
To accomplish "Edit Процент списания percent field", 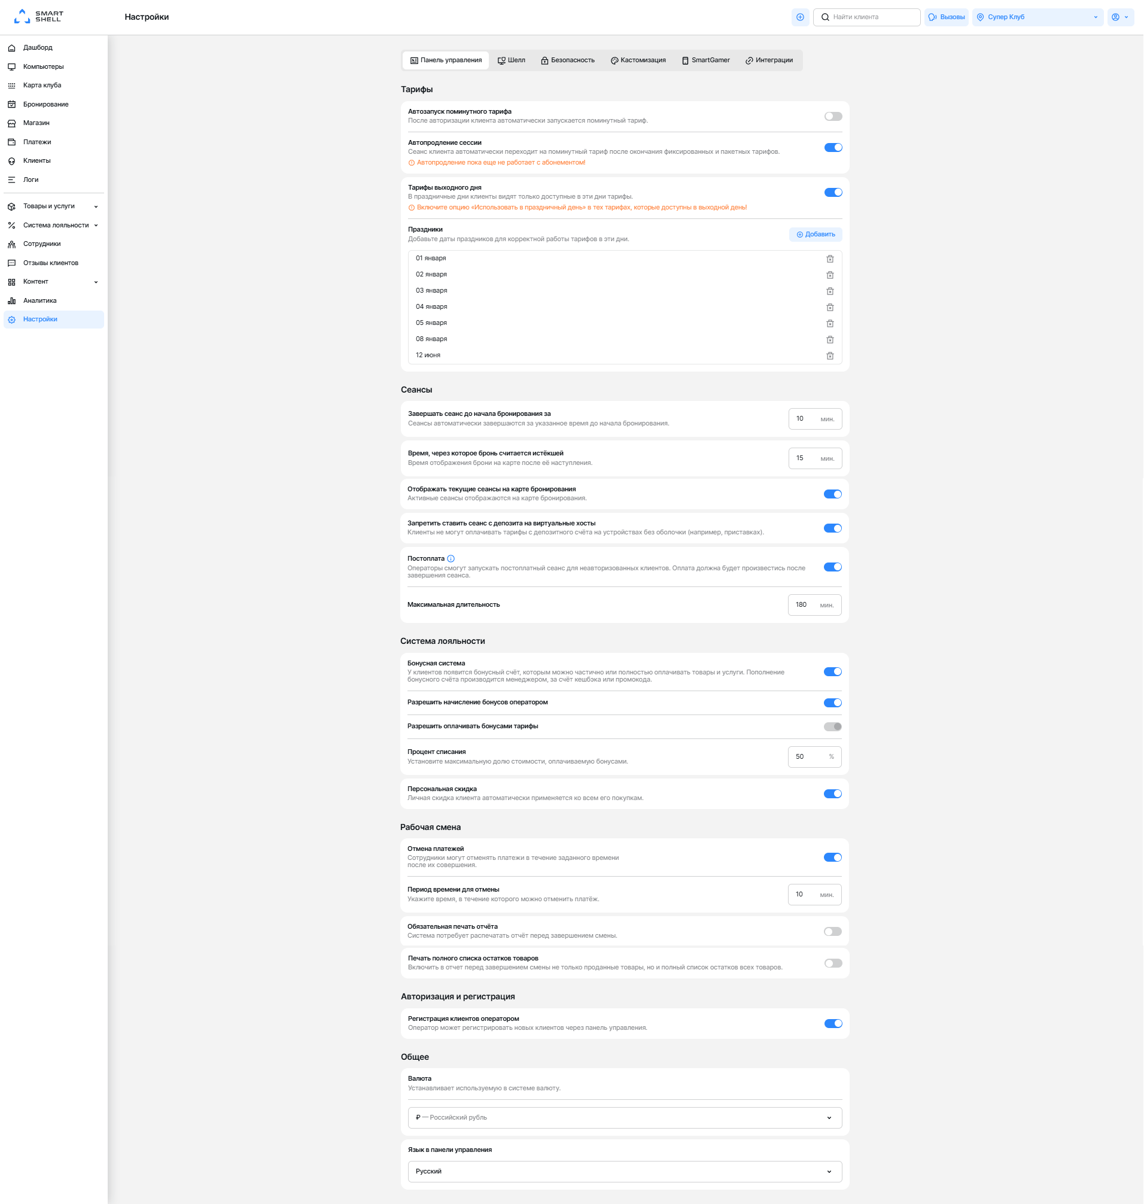I will pyautogui.click(x=814, y=757).
